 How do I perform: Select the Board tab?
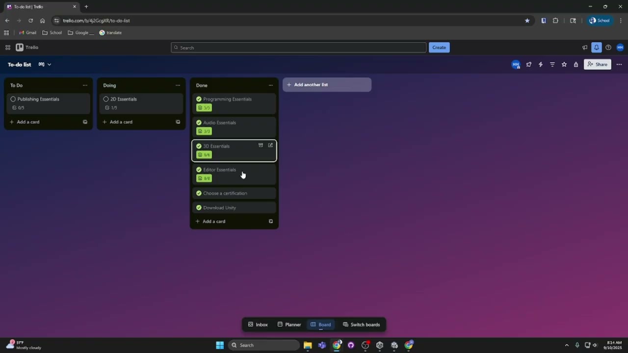[x=321, y=325]
